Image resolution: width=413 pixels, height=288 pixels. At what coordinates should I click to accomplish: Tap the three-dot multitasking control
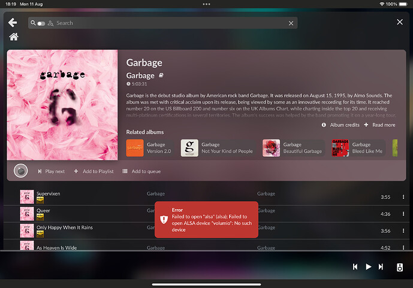point(206,4)
